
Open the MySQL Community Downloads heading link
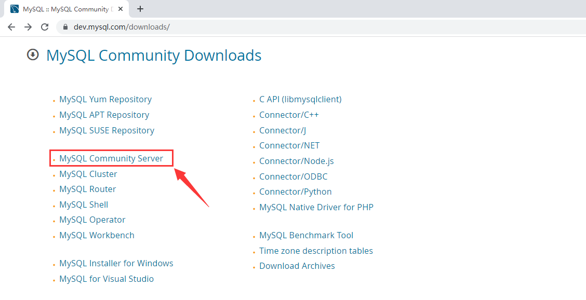(154, 56)
